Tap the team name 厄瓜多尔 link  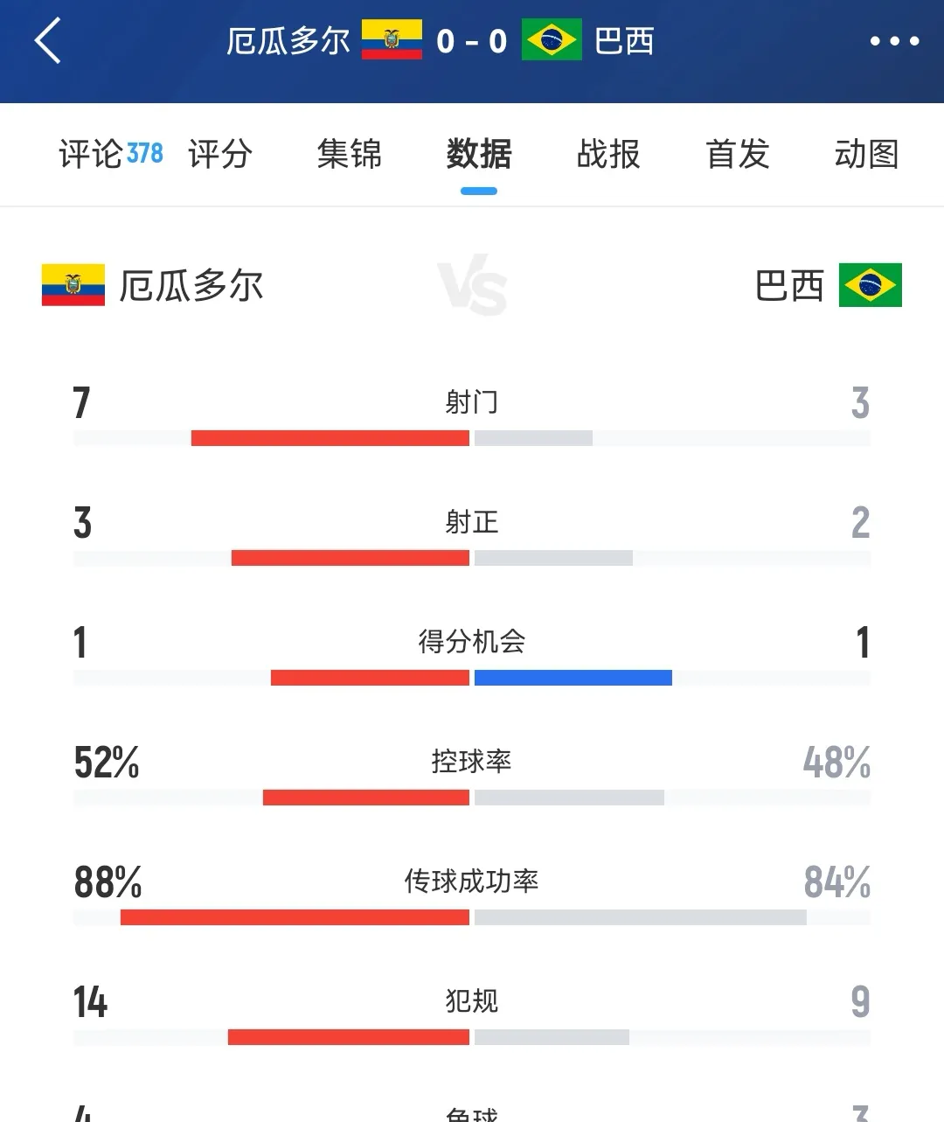pyautogui.click(x=191, y=286)
